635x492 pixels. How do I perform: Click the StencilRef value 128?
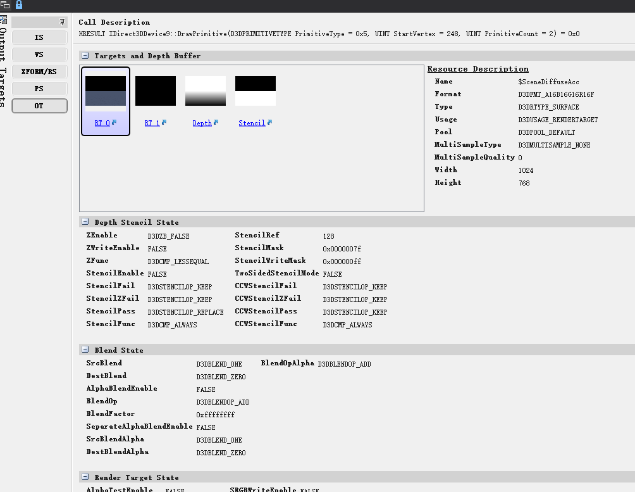[x=328, y=236]
